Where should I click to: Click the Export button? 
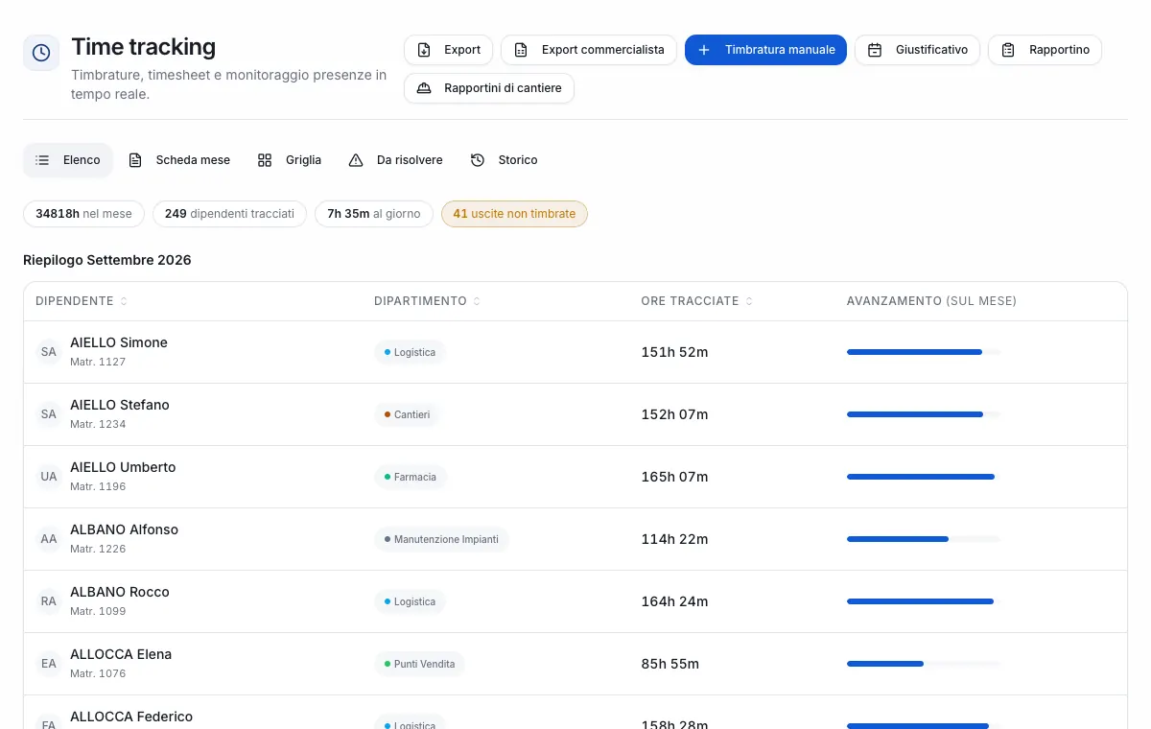[x=449, y=50]
